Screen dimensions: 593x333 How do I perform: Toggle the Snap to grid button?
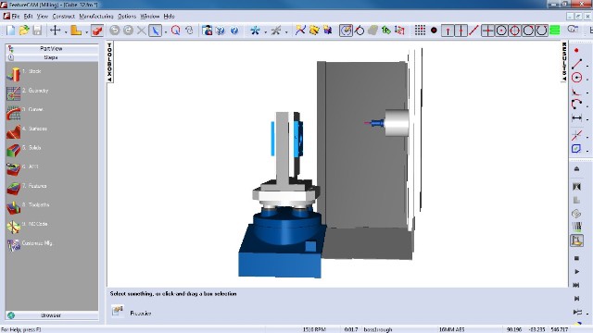pos(420,31)
